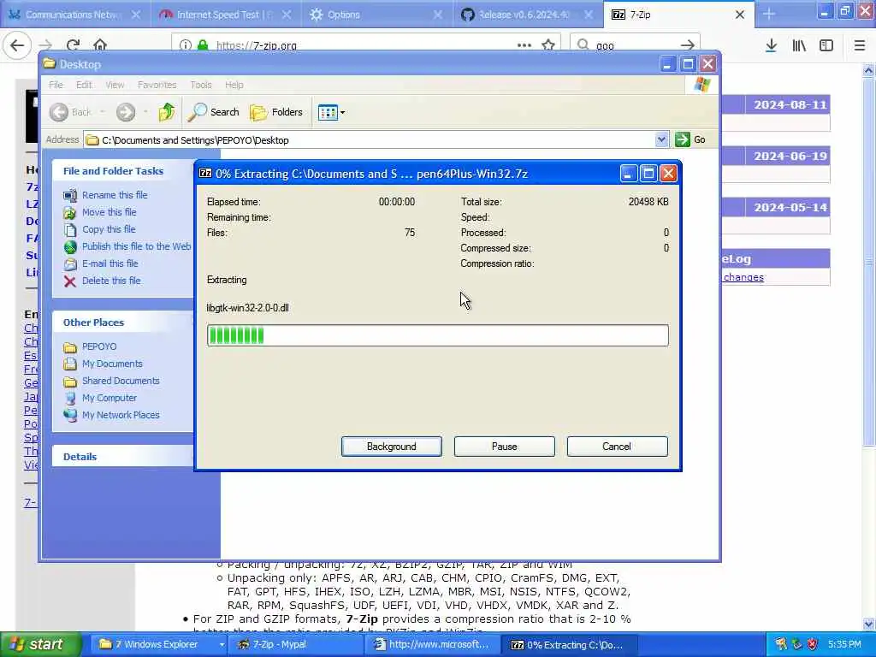Open the browser Library icon
Screen dimensions: 876x657
(x=799, y=45)
